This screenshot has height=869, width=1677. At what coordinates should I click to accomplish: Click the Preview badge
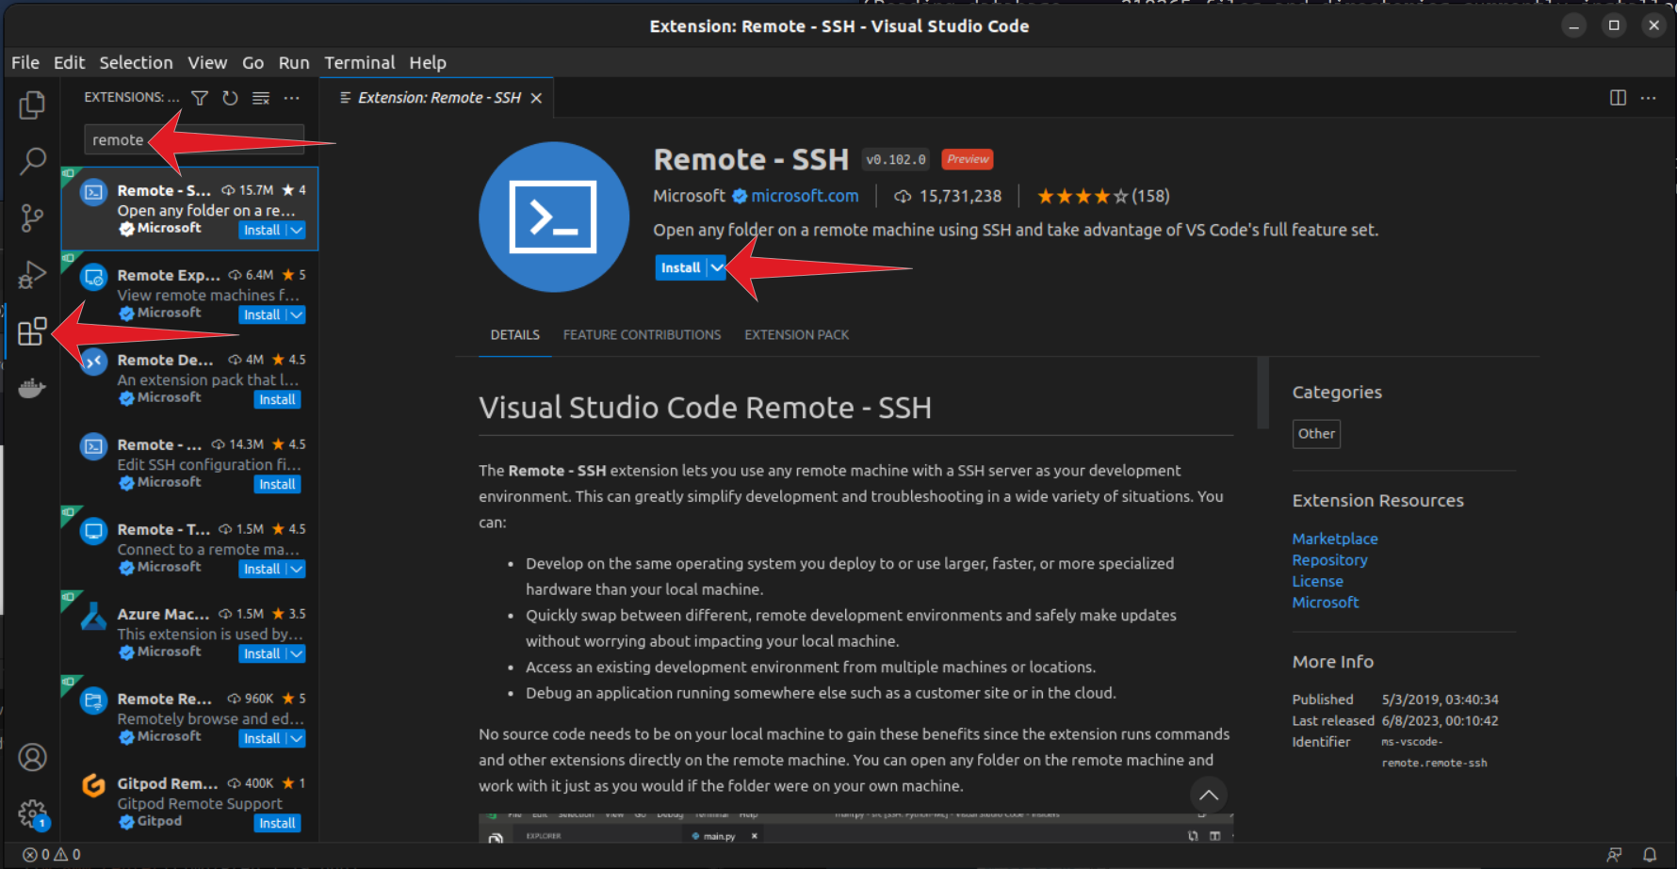coord(968,159)
